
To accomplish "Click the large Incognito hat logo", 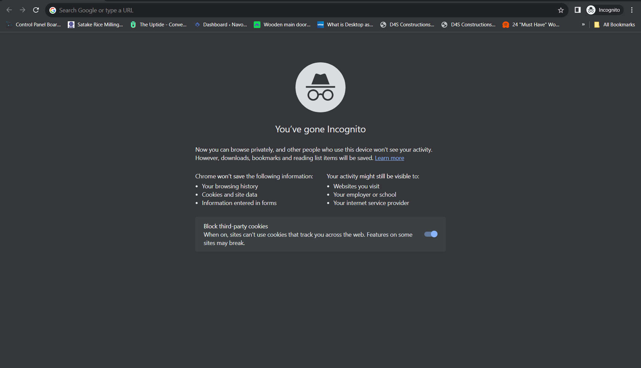I will 320,87.
